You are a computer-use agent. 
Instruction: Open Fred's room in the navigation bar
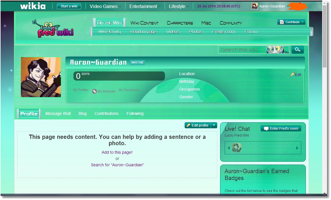coord(224,32)
